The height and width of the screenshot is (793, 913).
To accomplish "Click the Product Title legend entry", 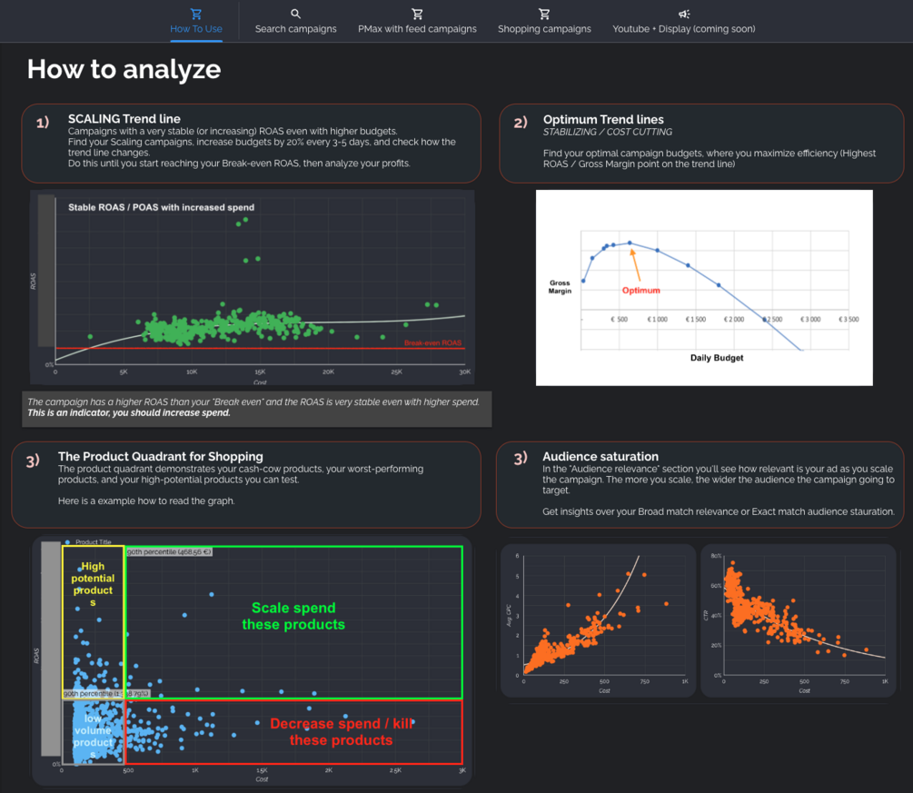I will pos(88,541).
